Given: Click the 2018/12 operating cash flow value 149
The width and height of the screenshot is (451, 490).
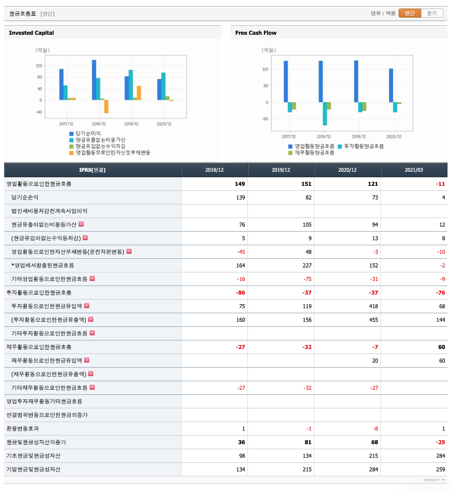Looking at the screenshot, I should pyautogui.click(x=240, y=184).
